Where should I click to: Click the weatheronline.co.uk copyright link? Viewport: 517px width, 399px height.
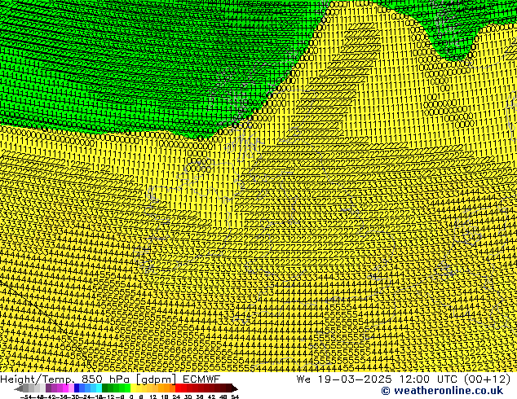pos(442,391)
